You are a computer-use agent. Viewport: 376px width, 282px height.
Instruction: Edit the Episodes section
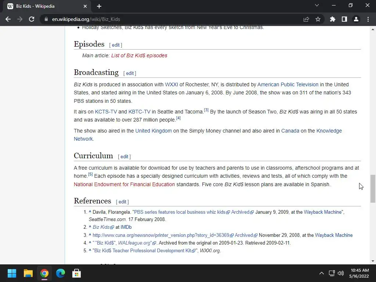[116, 45]
